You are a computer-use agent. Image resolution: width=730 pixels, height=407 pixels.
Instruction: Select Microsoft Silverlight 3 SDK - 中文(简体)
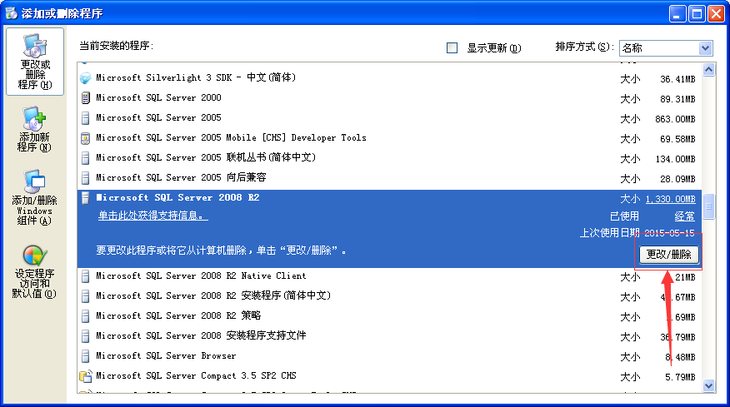196,77
